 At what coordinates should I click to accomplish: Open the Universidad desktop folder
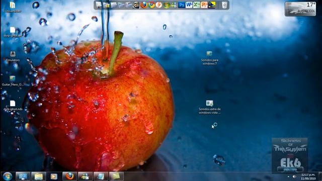click(x=13, y=7)
